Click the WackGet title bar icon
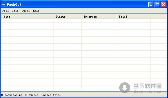This screenshot has width=168, height=98. pos(3,4)
